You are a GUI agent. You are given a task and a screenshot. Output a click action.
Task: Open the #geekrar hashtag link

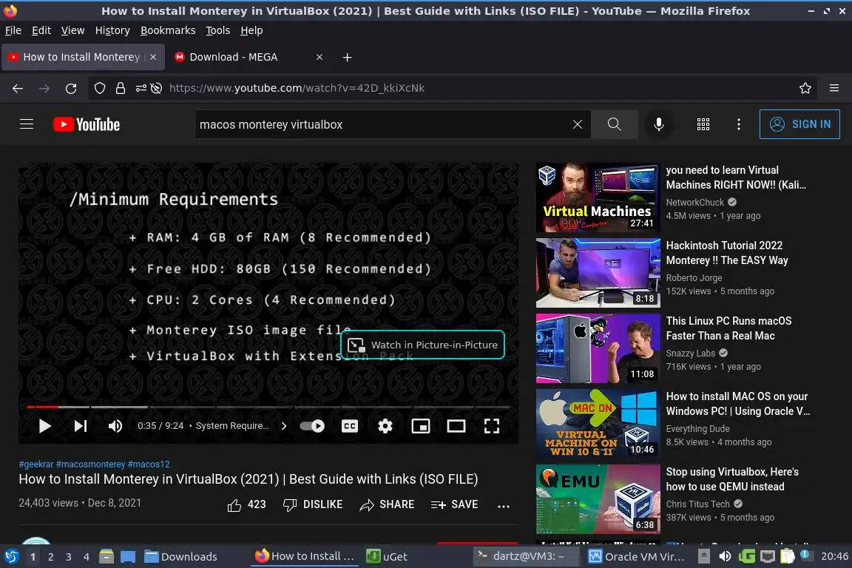tap(36, 464)
